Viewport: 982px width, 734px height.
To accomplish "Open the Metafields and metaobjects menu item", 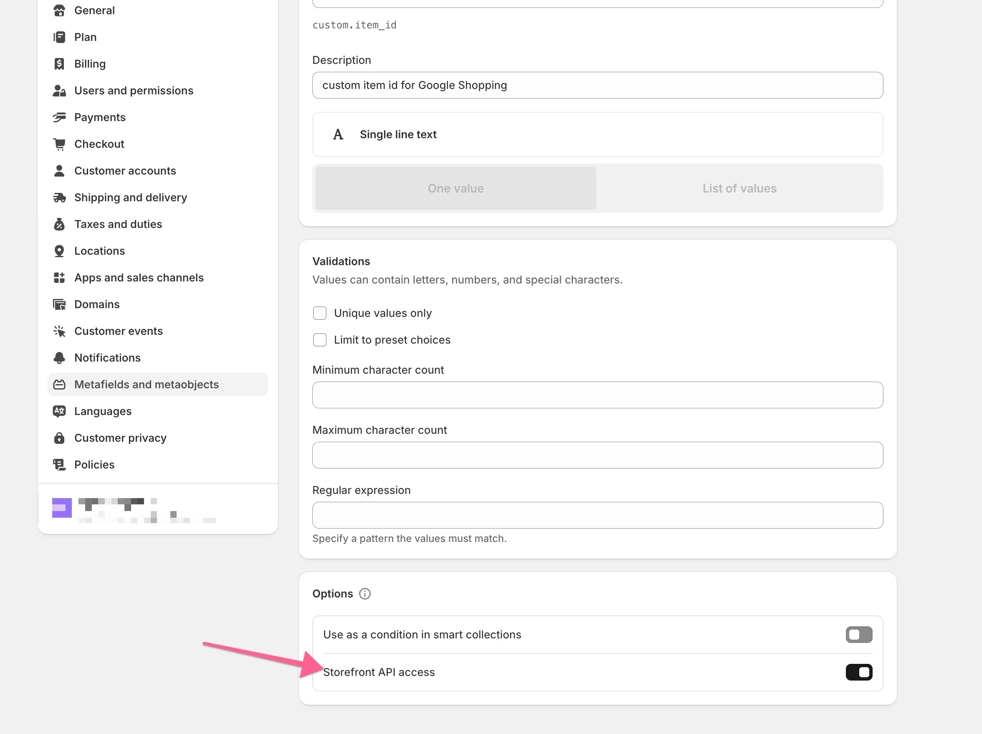I will click(147, 385).
